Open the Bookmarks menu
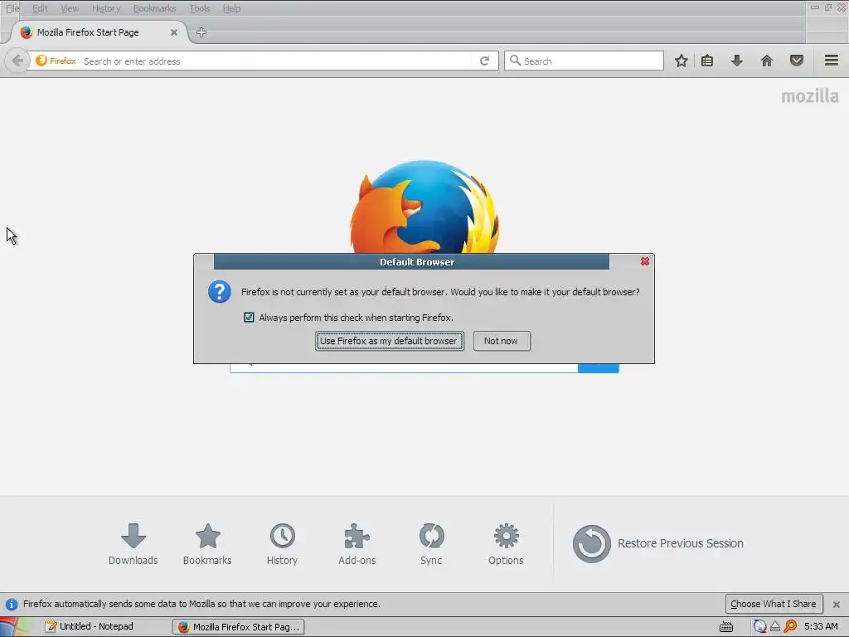This screenshot has height=637, width=849. (x=154, y=8)
